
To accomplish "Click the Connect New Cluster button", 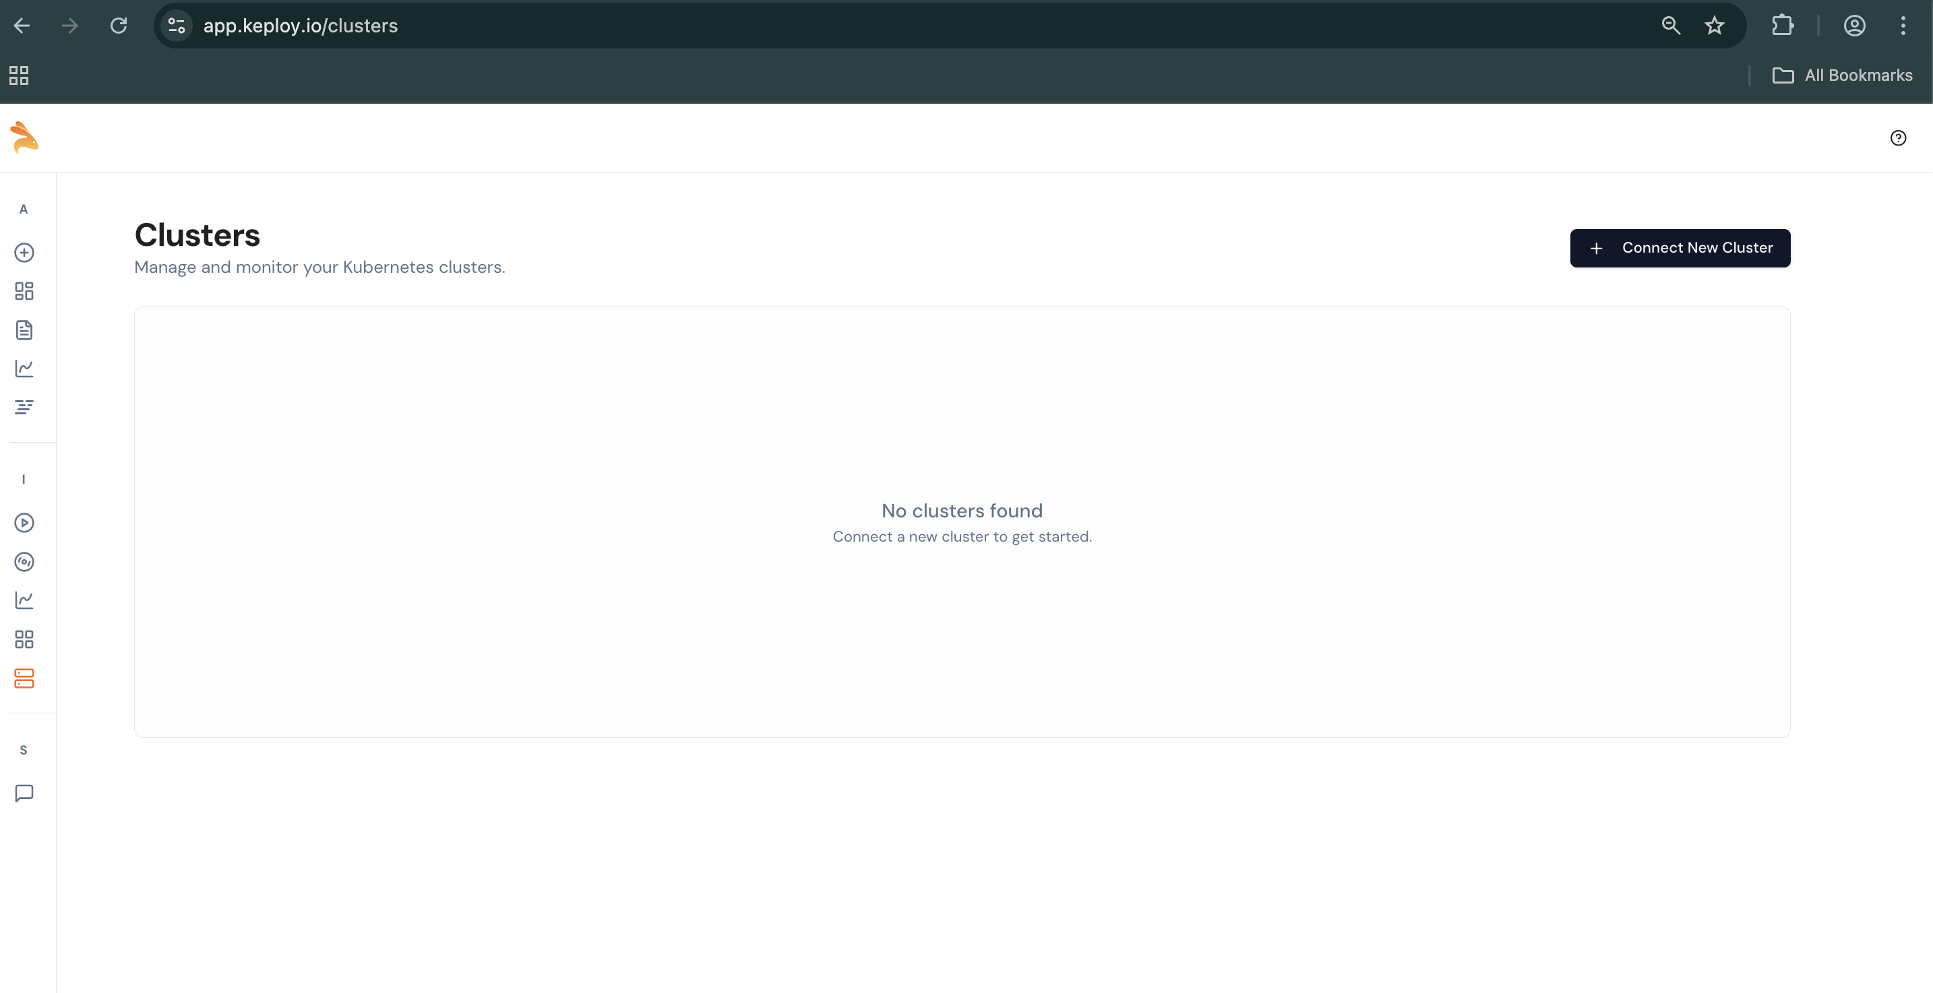I will tap(1680, 247).
